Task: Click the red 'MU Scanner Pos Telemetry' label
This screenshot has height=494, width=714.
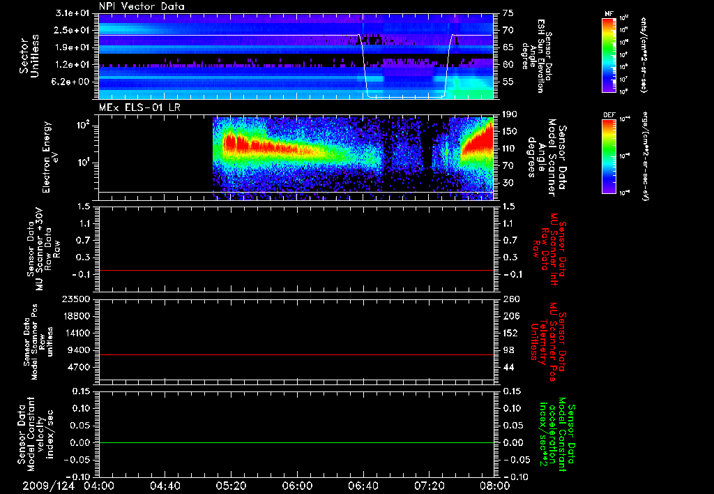Action: [548, 341]
